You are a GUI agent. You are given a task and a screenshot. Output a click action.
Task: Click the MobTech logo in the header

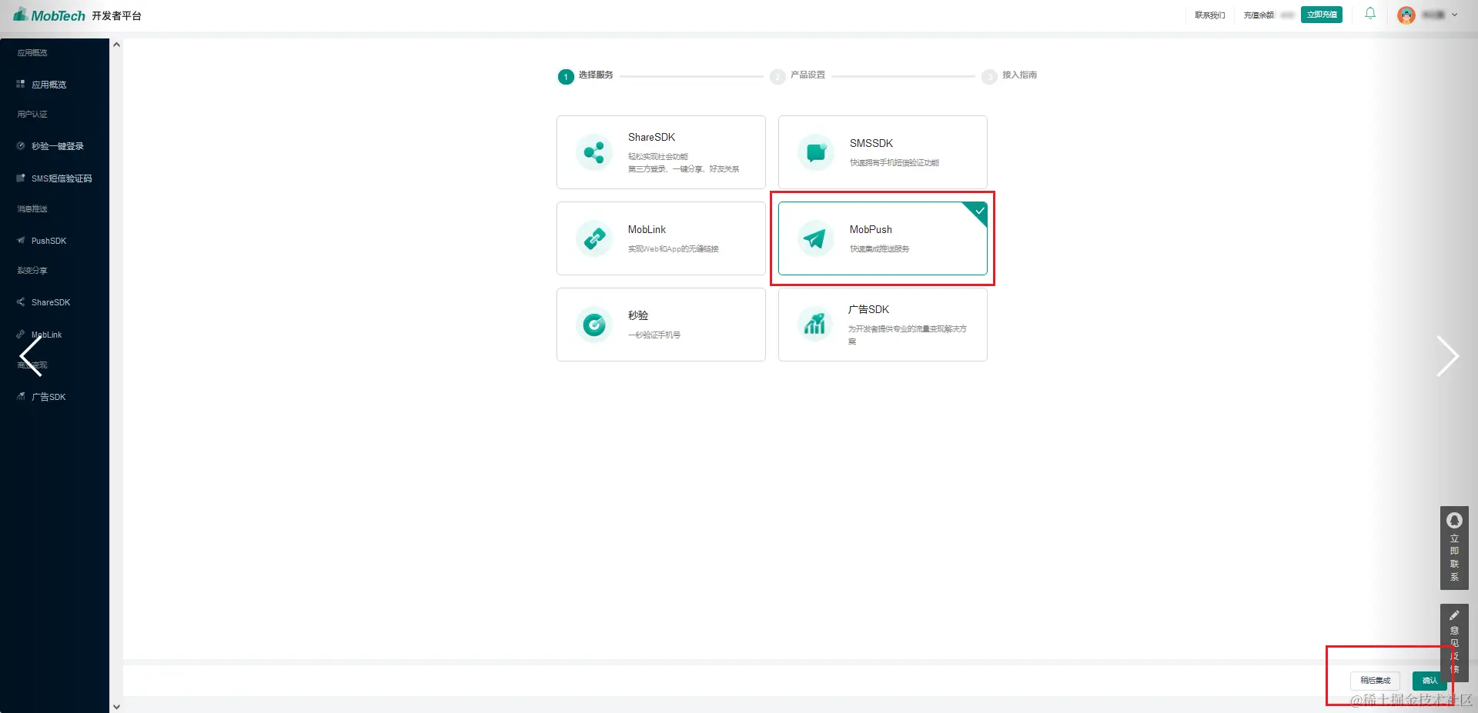click(49, 15)
